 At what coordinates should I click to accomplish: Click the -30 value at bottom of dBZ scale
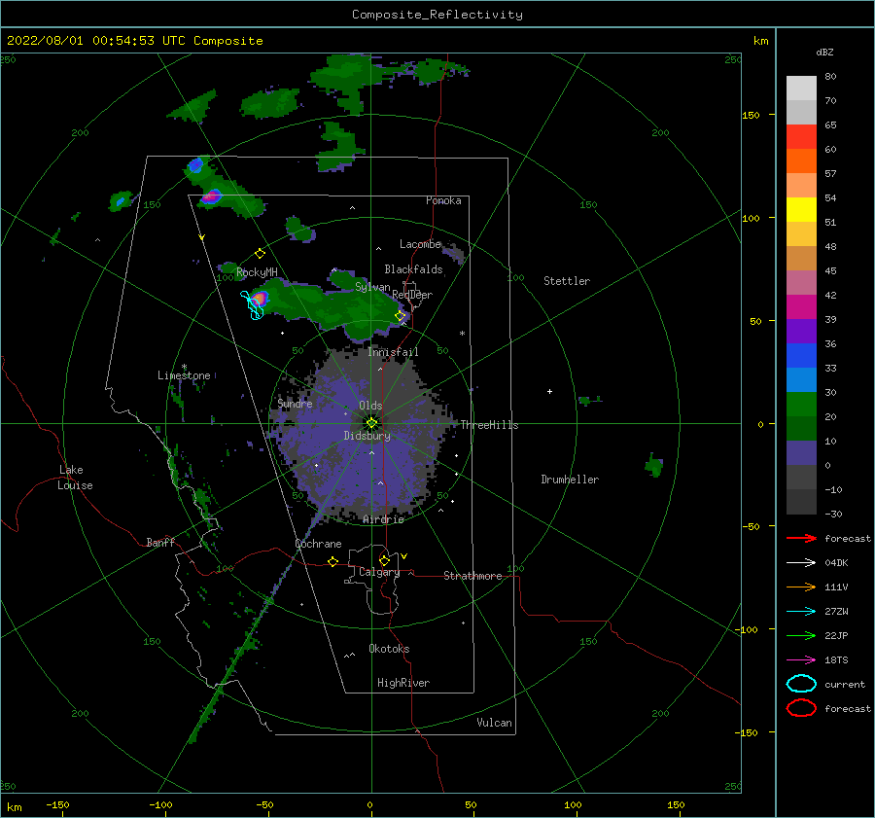(833, 514)
